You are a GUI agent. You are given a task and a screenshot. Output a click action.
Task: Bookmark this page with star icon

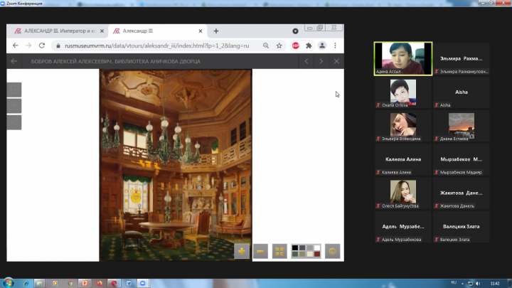pyautogui.click(x=279, y=46)
